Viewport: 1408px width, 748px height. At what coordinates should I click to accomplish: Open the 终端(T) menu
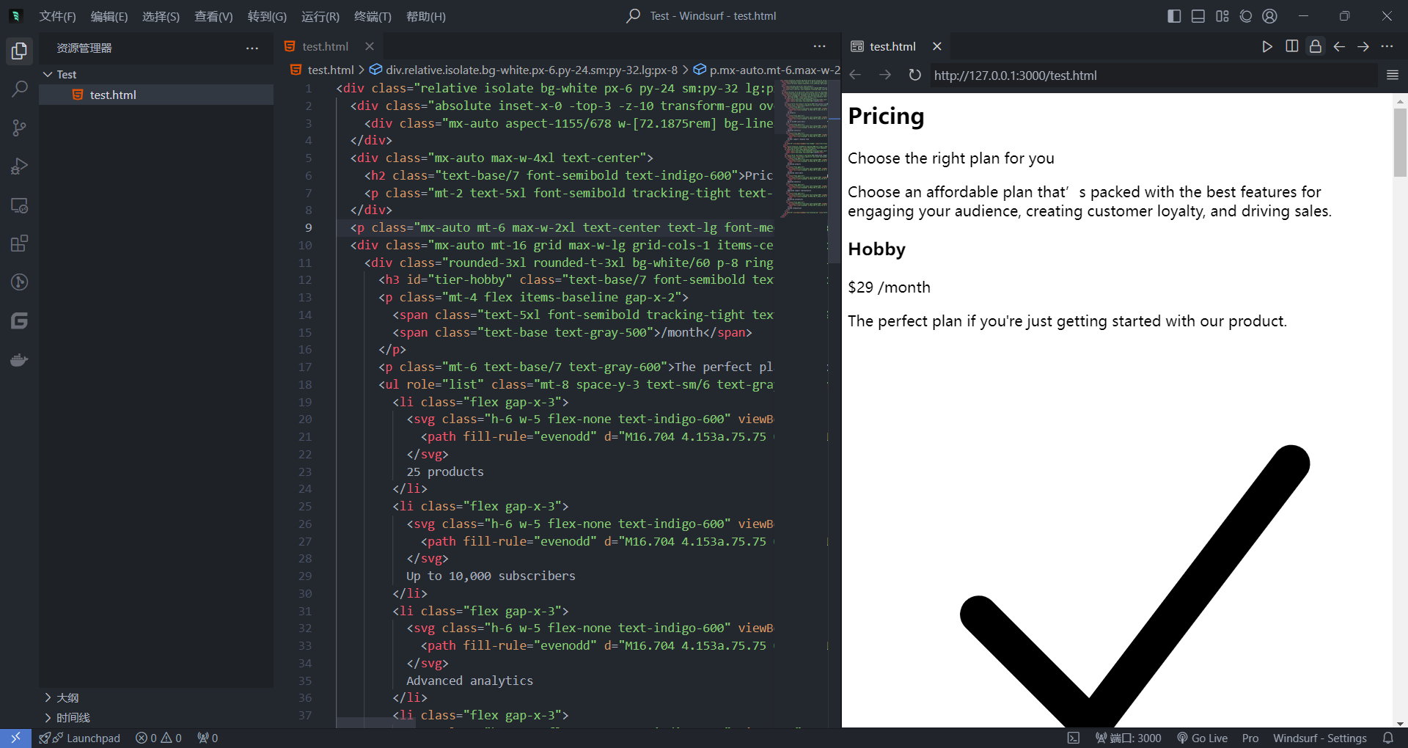click(373, 16)
